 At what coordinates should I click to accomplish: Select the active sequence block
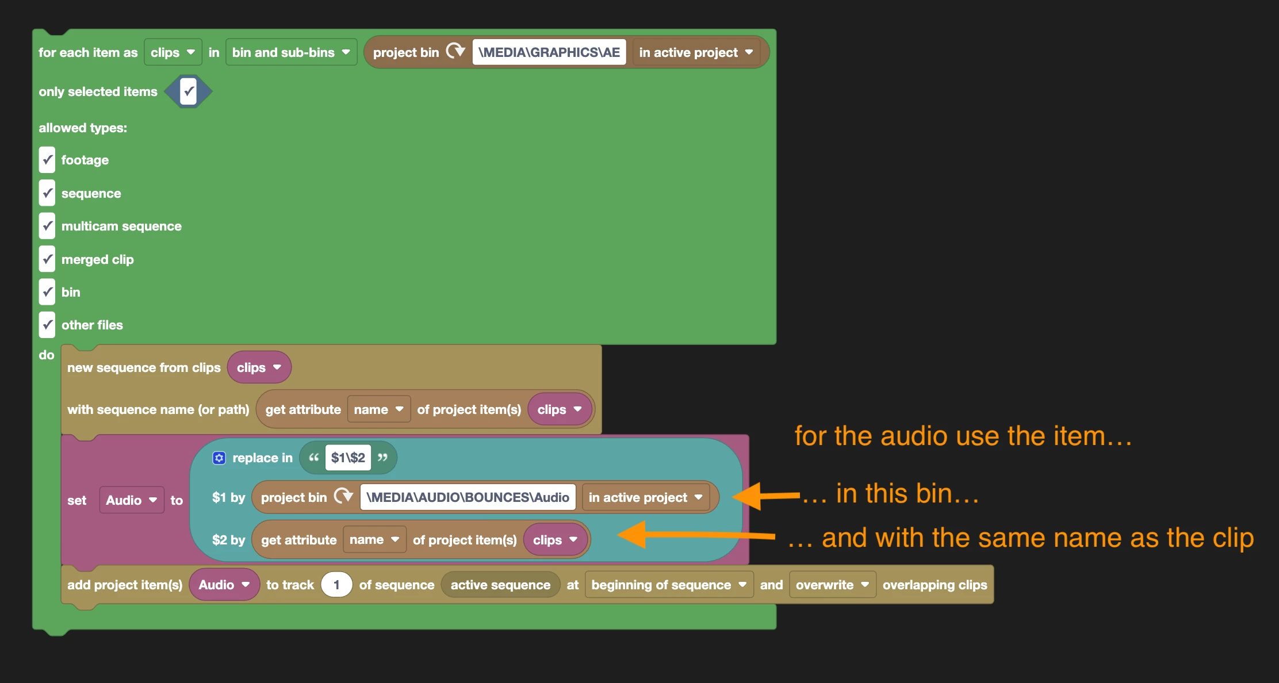(x=500, y=585)
